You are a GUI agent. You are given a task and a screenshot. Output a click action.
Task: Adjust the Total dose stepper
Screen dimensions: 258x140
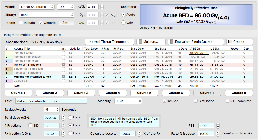click(63, 118)
